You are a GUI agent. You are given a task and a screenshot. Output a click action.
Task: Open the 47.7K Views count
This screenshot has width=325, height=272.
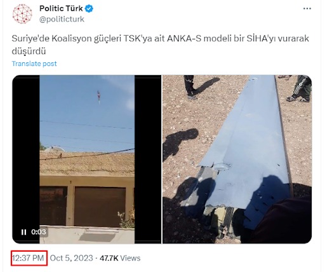120,258
